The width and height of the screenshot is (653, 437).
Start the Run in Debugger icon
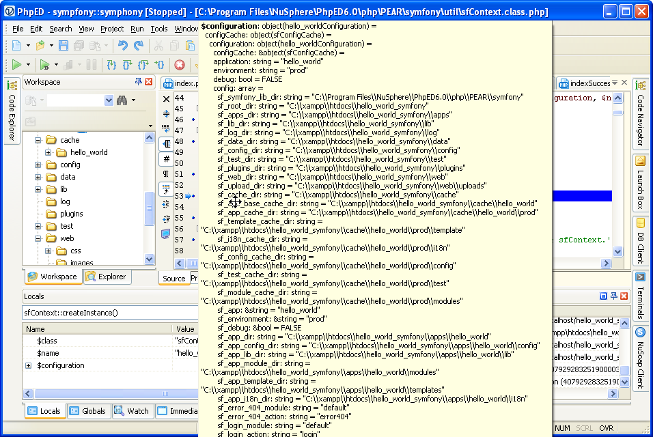click(x=45, y=65)
